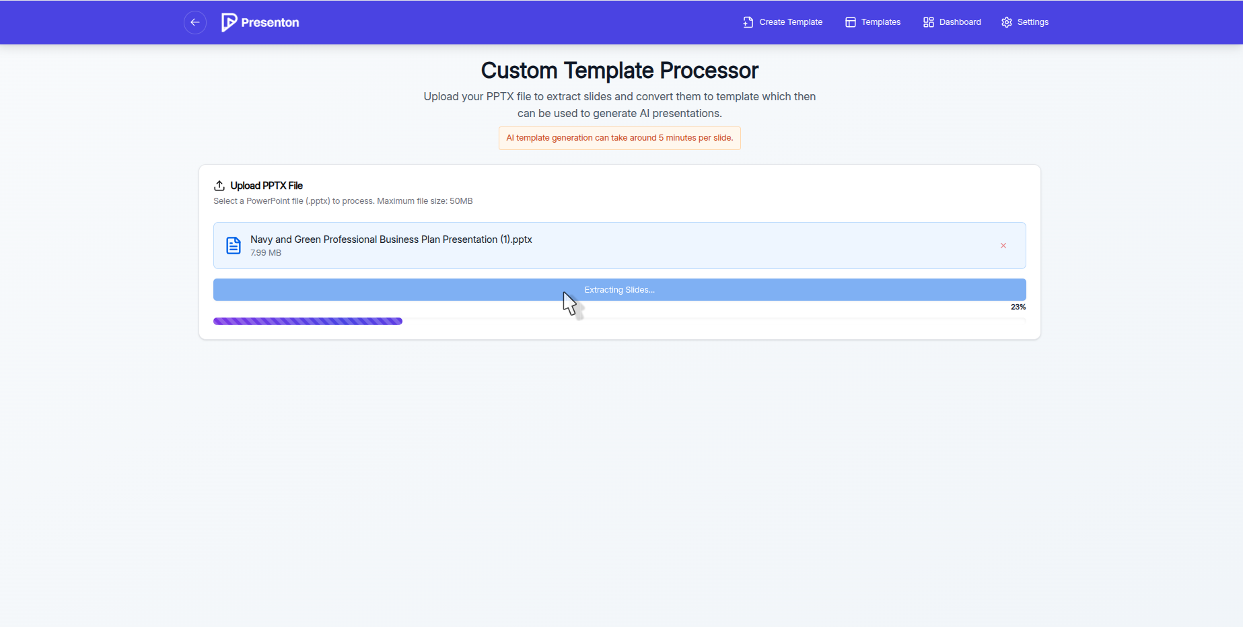This screenshot has width=1243, height=627.
Task: Remove the uploaded PPTX with the red X
Action: click(x=1003, y=246)
